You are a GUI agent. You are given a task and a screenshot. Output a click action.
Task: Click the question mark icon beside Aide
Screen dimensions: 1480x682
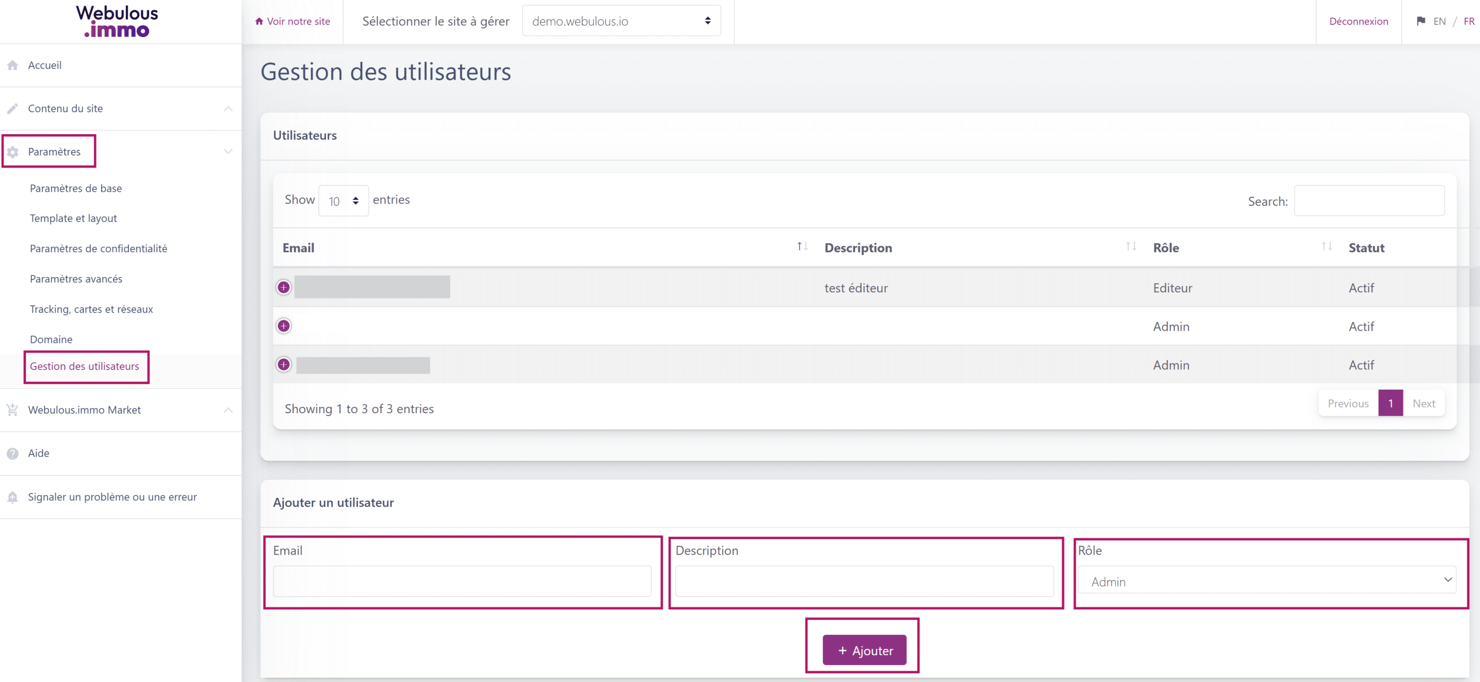click(x=13, y=453)
